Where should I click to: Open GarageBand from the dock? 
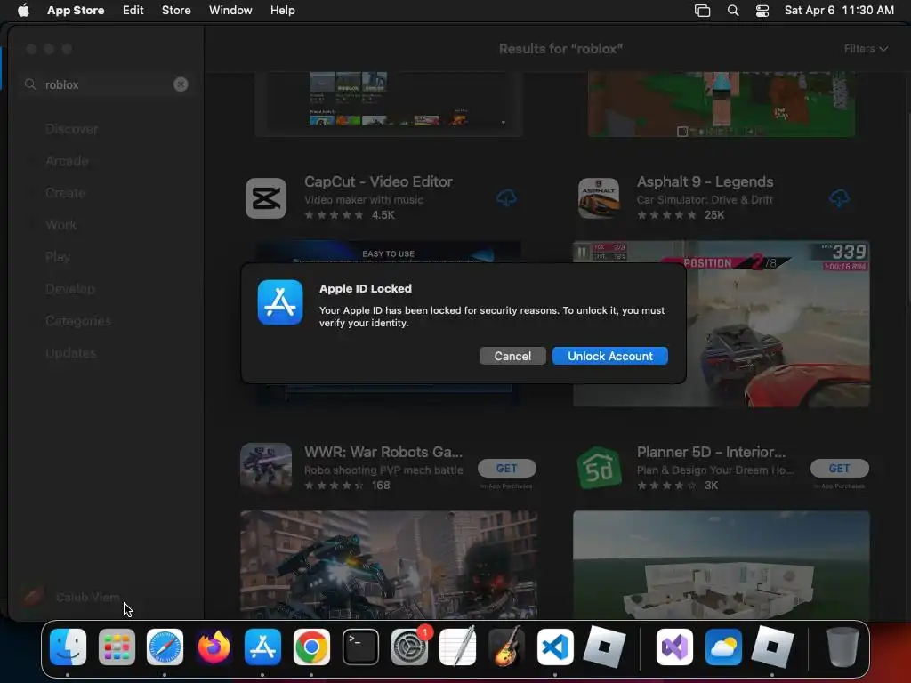506,647
